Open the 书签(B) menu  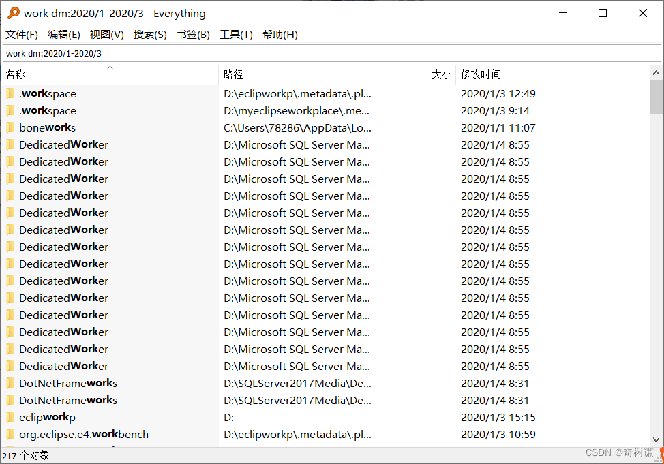pyautogui.click(x=193, y=35)
